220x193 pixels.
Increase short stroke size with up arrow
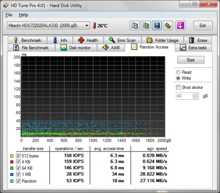(195, 94)
